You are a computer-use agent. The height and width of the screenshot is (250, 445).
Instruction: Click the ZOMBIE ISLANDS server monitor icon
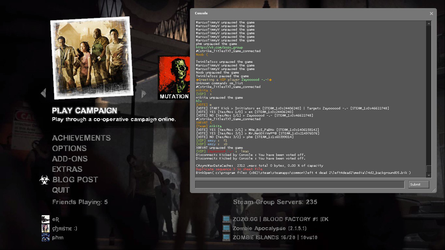[226, 237]
